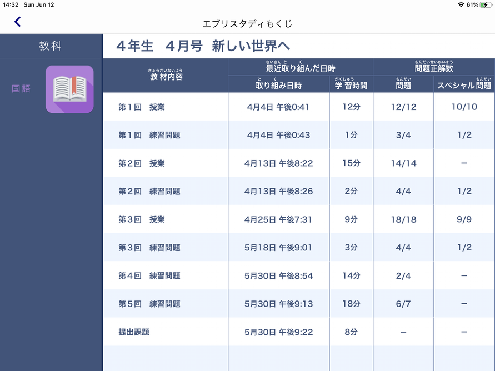This screenshot has height=371, width=495.
Task: Click the 取り組み日時 column header
Action: [278, 86]
